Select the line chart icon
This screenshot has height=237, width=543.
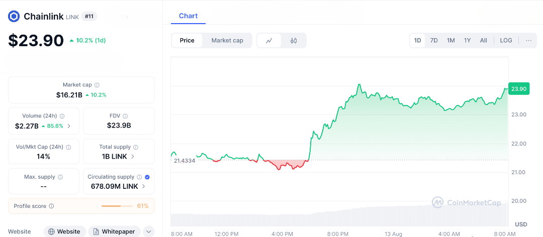pos(269,41)
